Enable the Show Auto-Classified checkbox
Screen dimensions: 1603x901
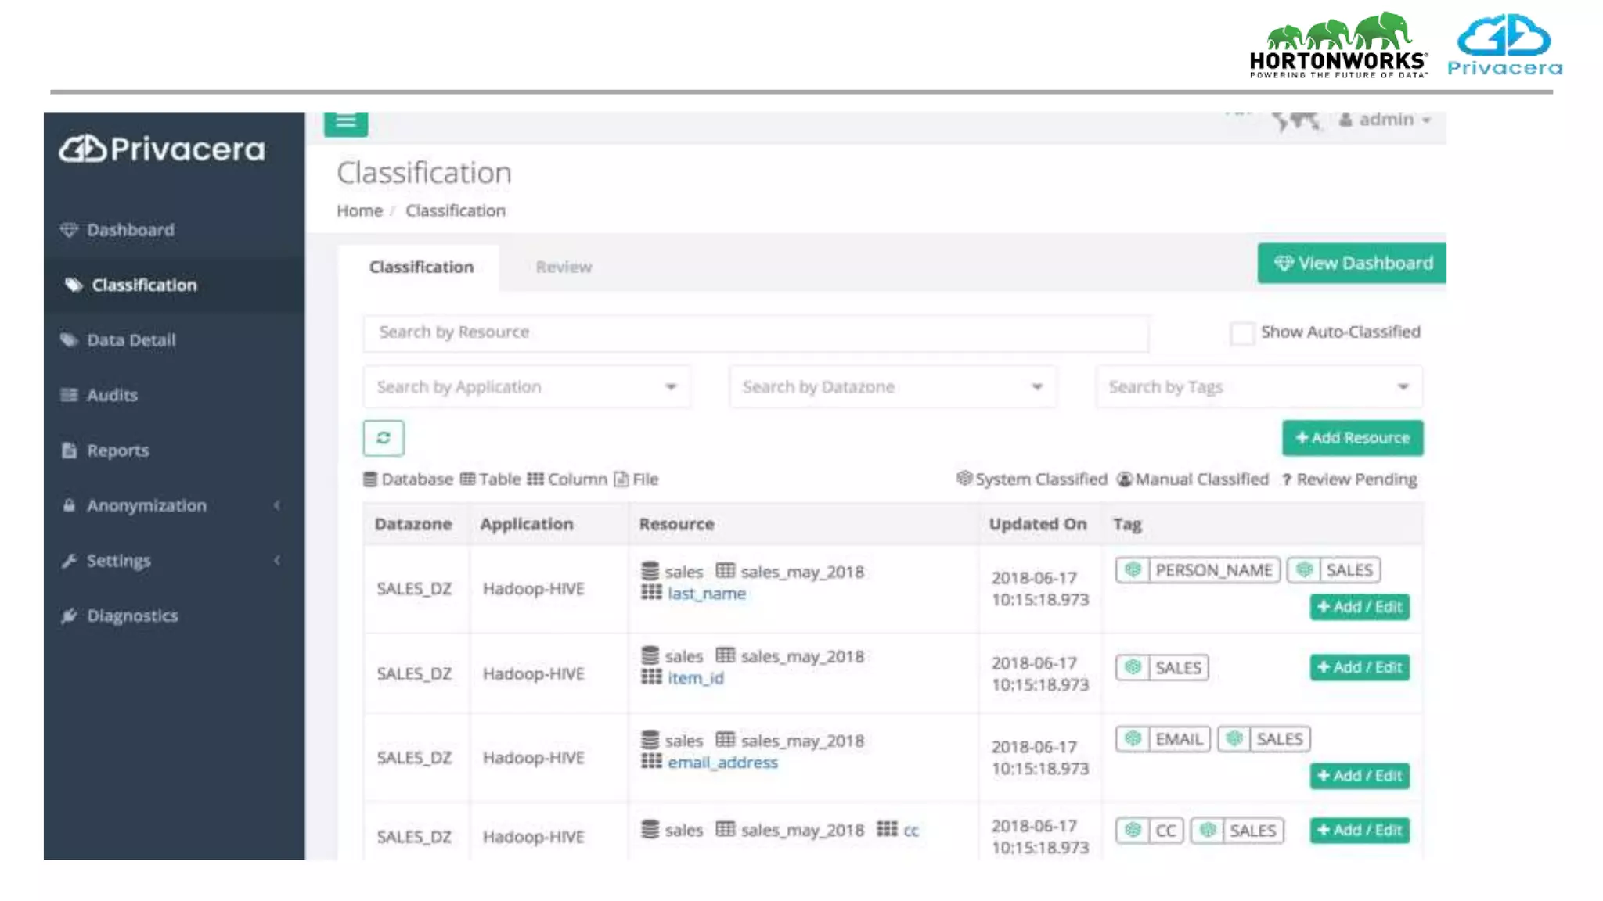[1241, 333]
